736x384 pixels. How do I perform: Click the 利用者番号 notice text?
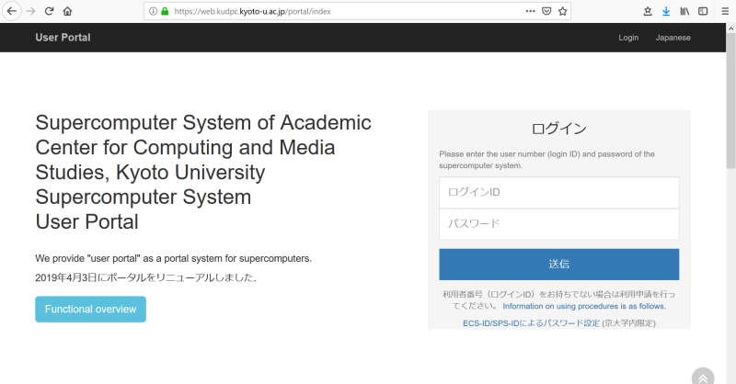click(559, 300)
